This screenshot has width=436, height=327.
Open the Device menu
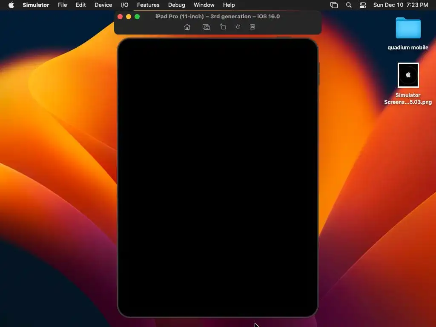click(x=103, y=5)
